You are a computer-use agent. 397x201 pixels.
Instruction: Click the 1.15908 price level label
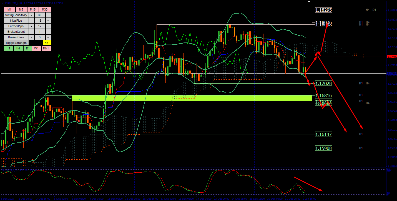pos(324,148)
